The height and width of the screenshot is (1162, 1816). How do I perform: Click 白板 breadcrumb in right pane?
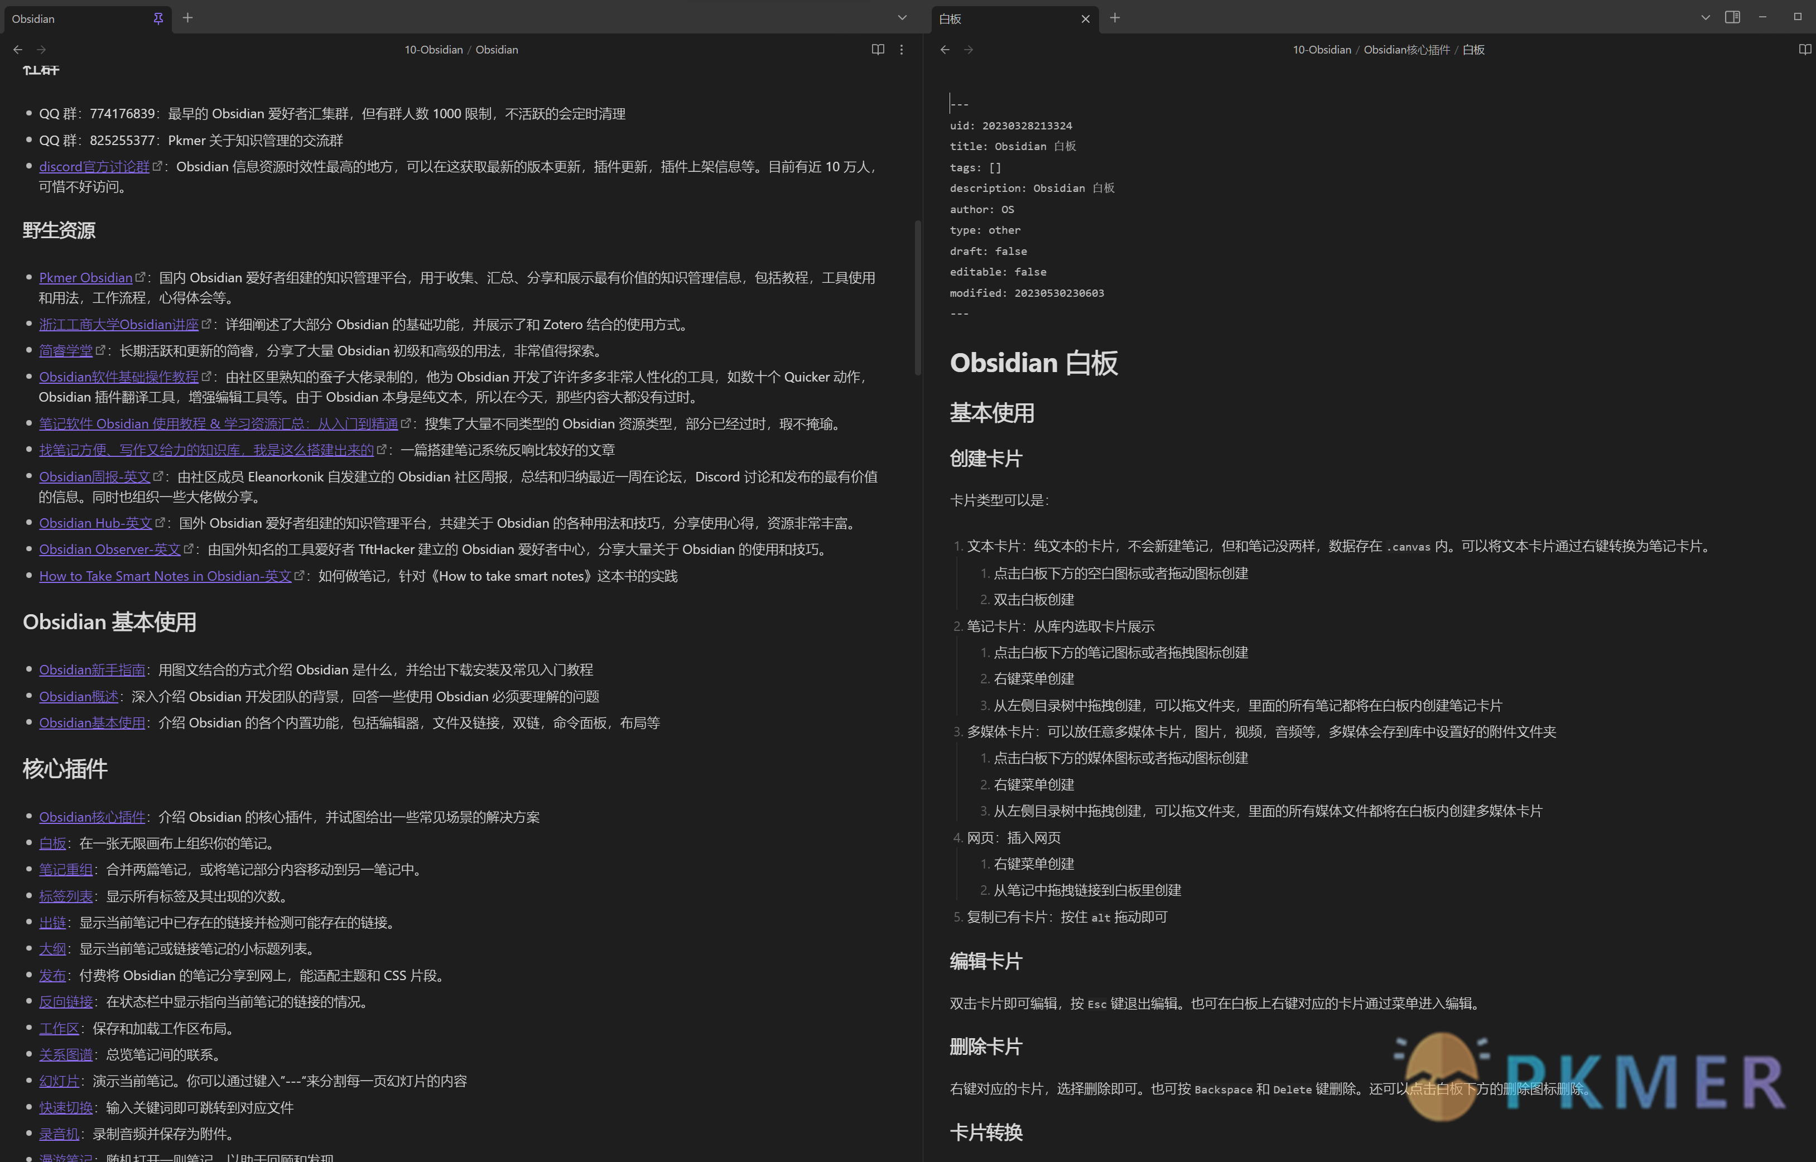1473,50
